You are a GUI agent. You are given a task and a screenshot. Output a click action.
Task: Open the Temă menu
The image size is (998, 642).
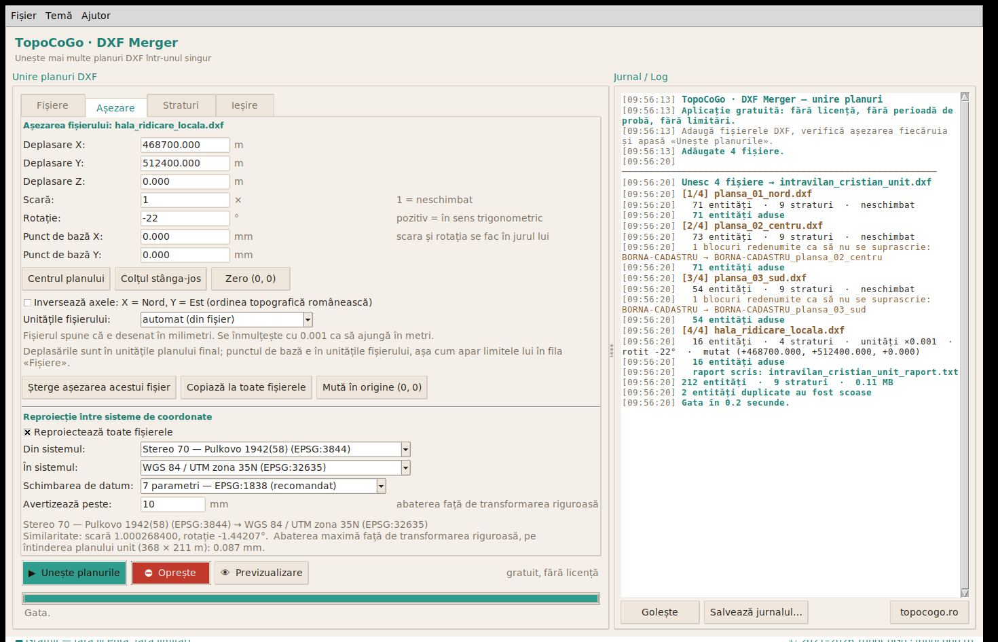tap(58, 16)
